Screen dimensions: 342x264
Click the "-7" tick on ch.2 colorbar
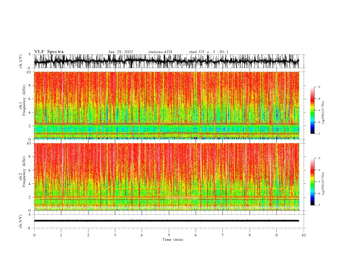(x=318, y=205)
